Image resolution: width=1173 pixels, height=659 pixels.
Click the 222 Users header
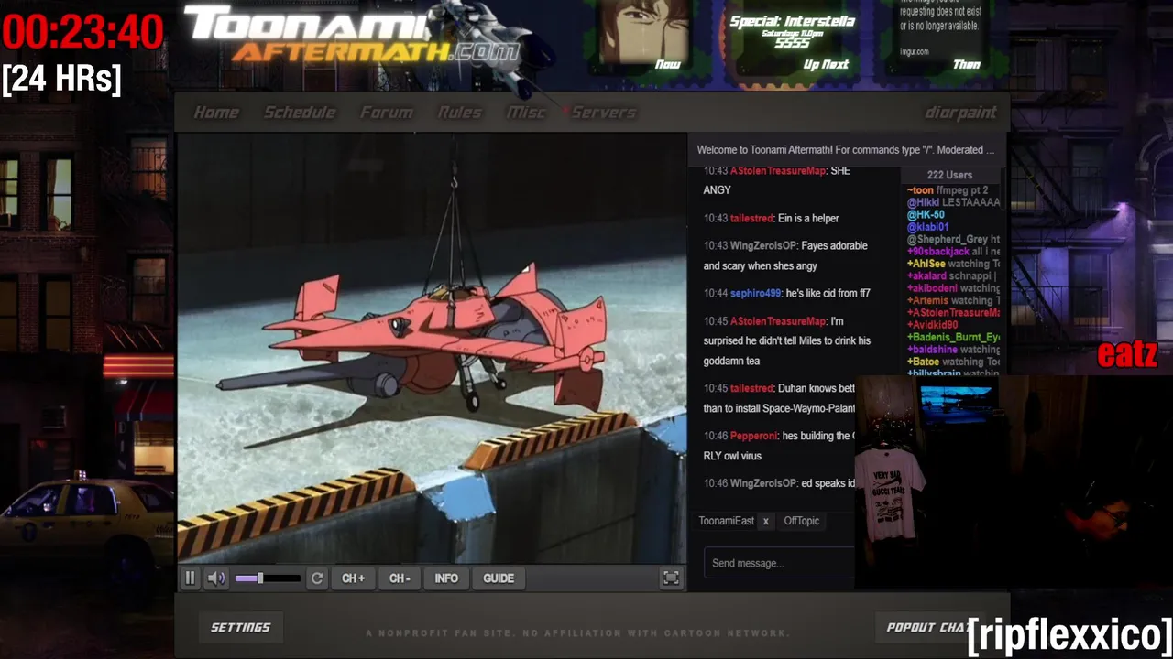tap(949, 175)
